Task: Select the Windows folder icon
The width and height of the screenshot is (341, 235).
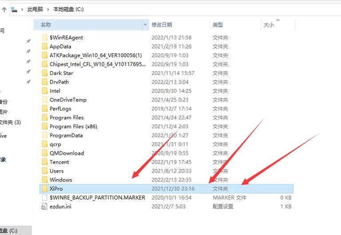Action: point(44,180)
